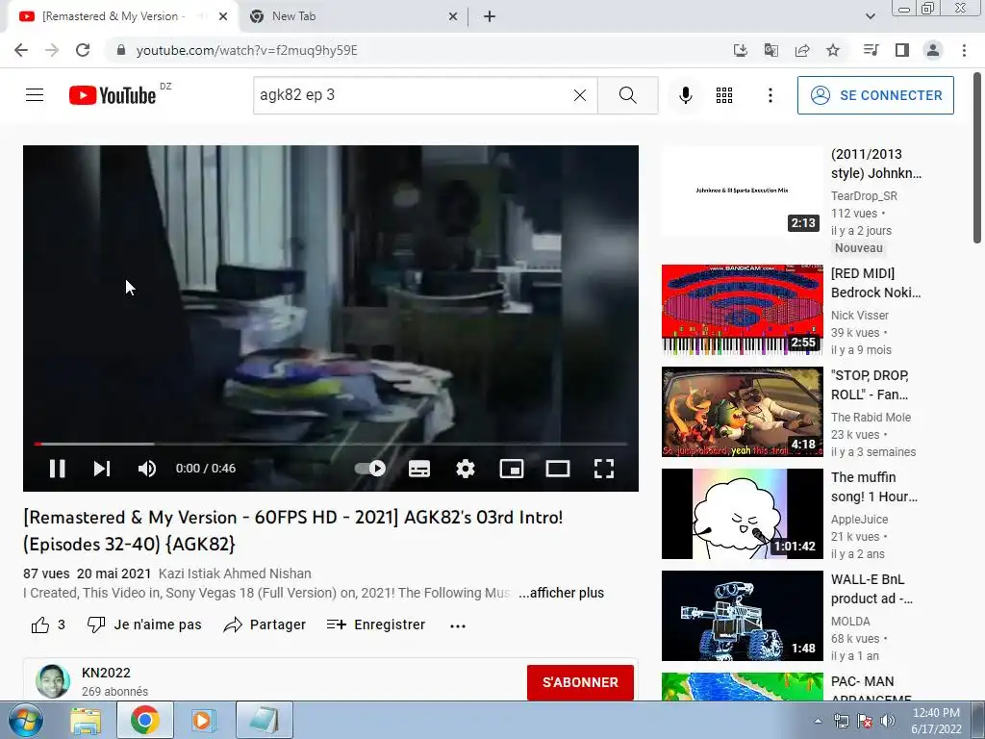Open '(2011/2013 style) Johnkn...' title
Viewport: 985px width, 739px height.
pyautogui.click(x=875, y=164)
